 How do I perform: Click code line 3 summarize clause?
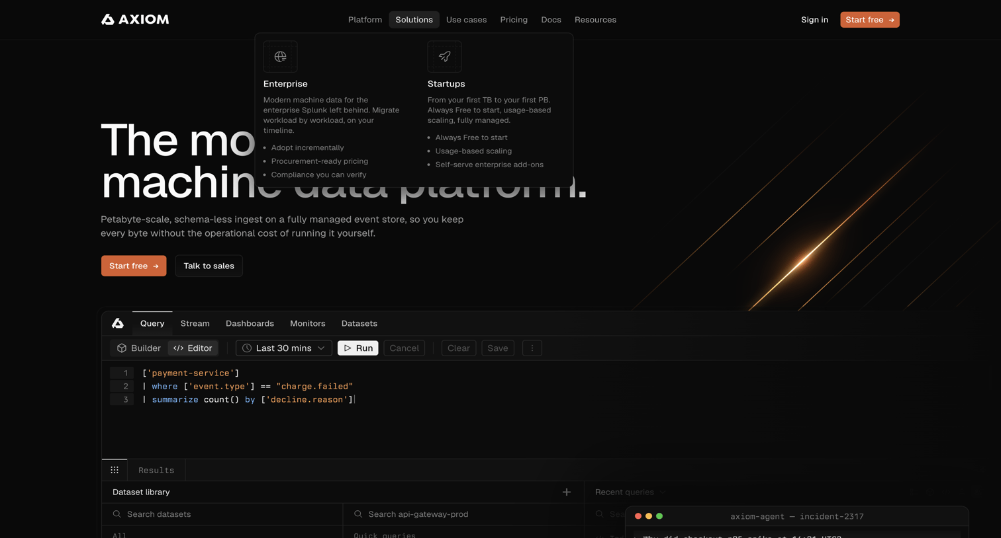pos(248,400)
